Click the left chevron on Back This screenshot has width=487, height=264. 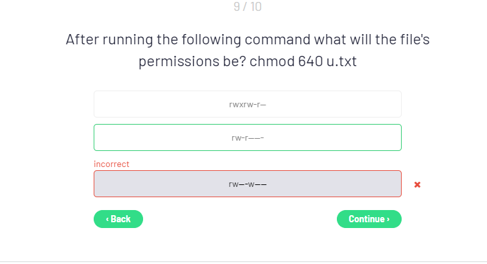[x=107, y=219]
